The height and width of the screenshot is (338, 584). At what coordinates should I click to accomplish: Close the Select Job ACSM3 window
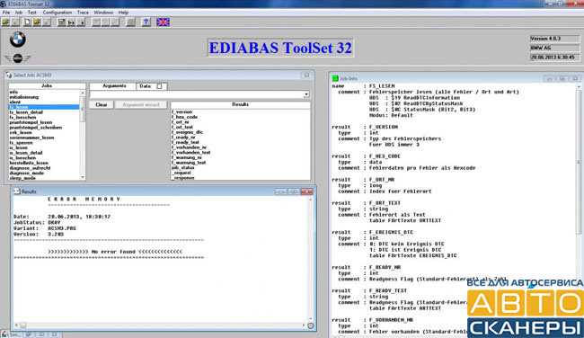306,76
